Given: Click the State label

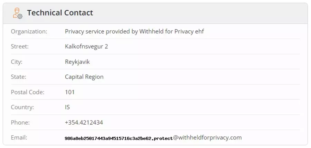Looking at the screenshot, I should [x=18, y=77].
